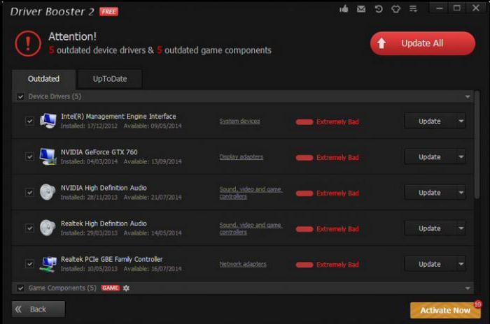This screenshot has height=324, width=490.
Task: Select the Intel(R) Management Engine Interface name
Action: pyautogui.click(x=118, y=117)
